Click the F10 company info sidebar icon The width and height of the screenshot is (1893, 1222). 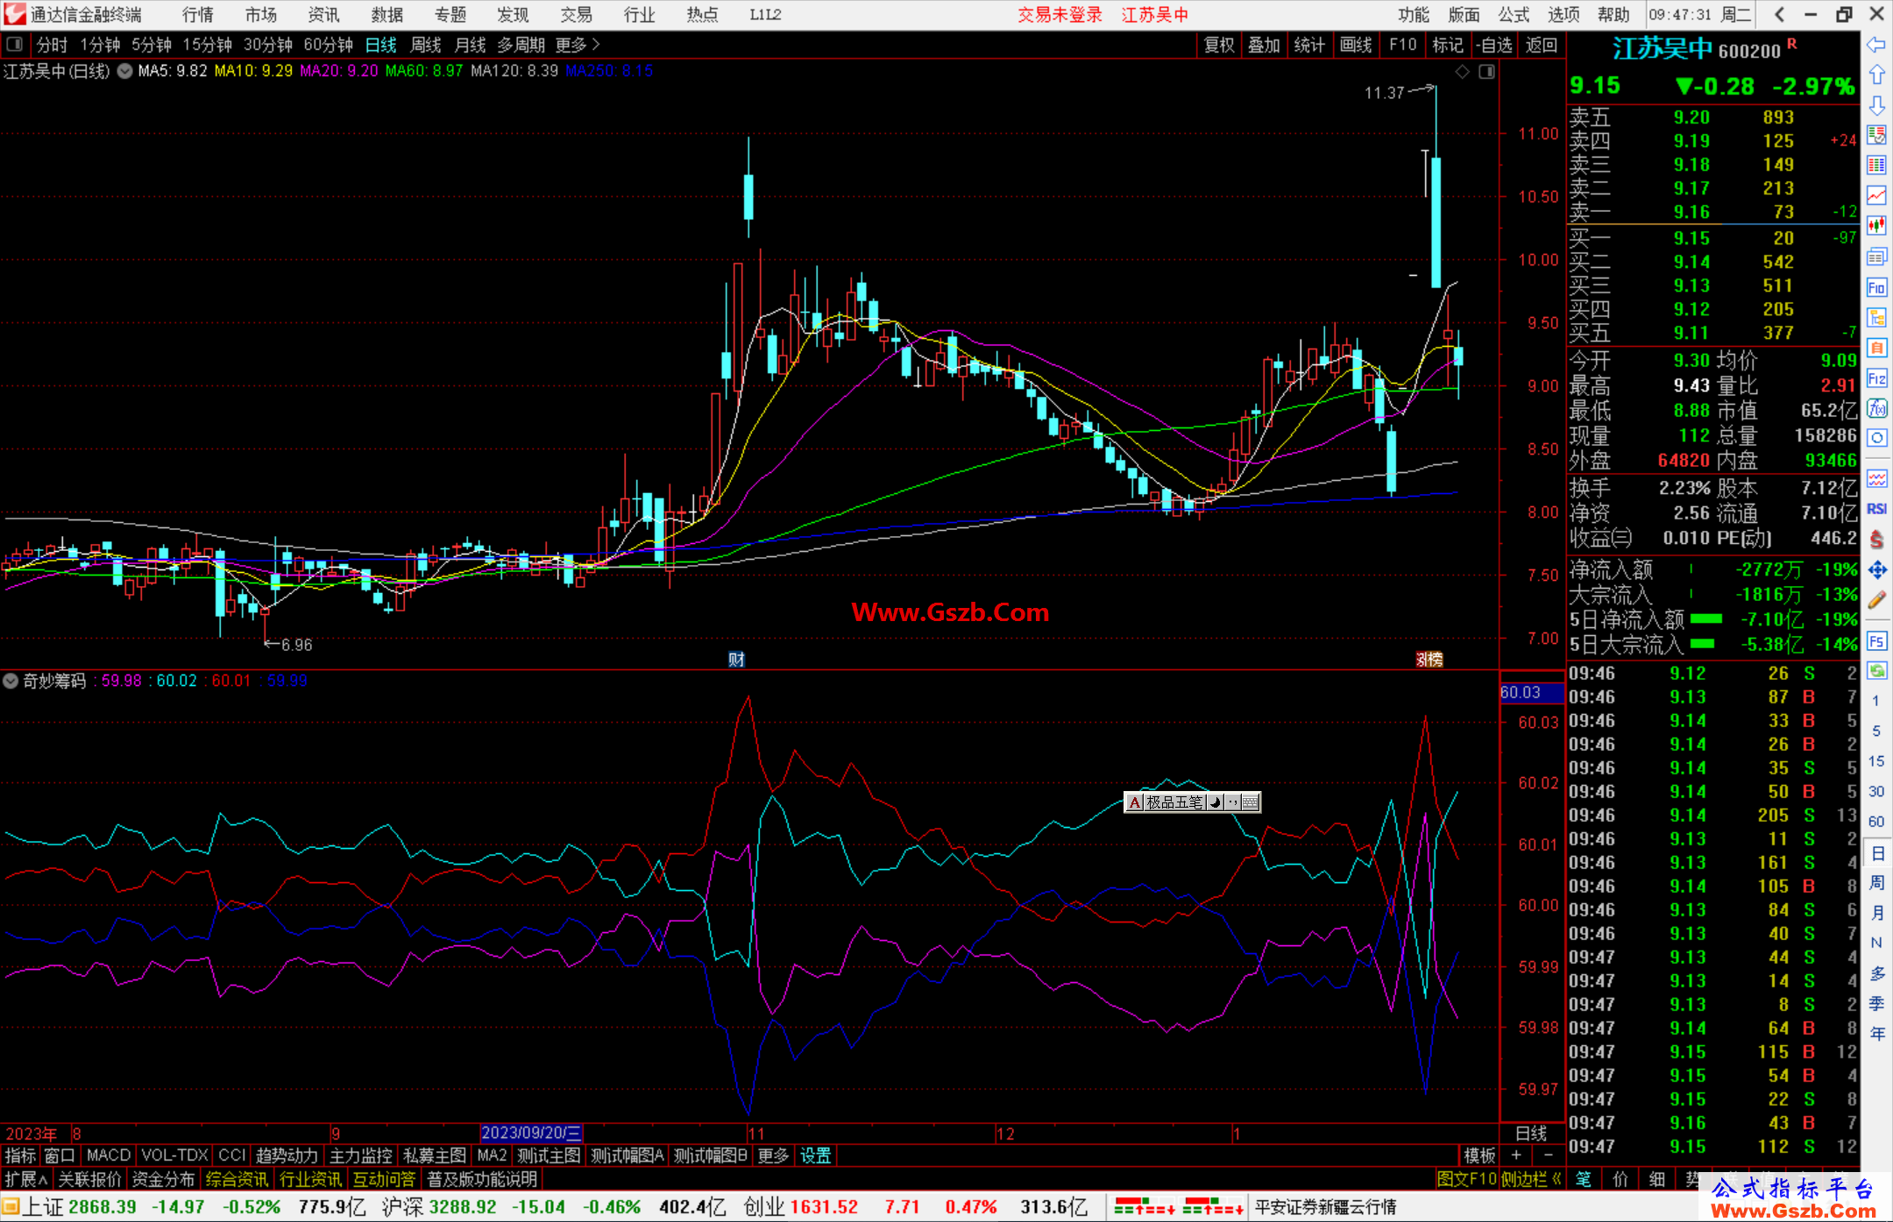[x=1876, y=288]
